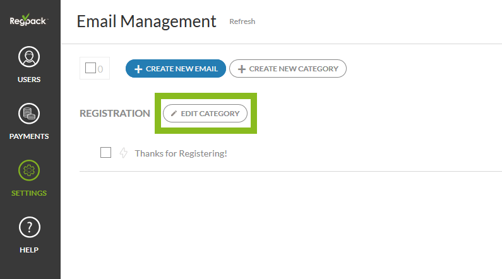Select the Users menu label

click(x=30, y=80)
